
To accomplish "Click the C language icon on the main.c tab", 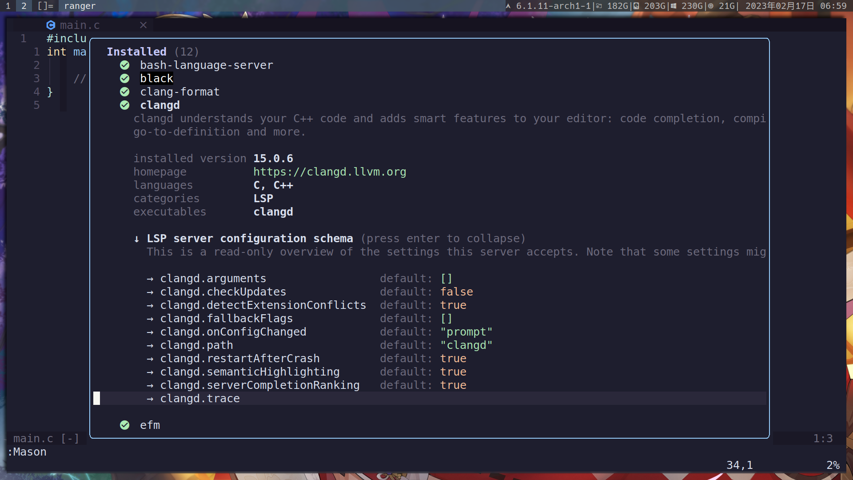I will pyautogui.click(x=51, y=25).
